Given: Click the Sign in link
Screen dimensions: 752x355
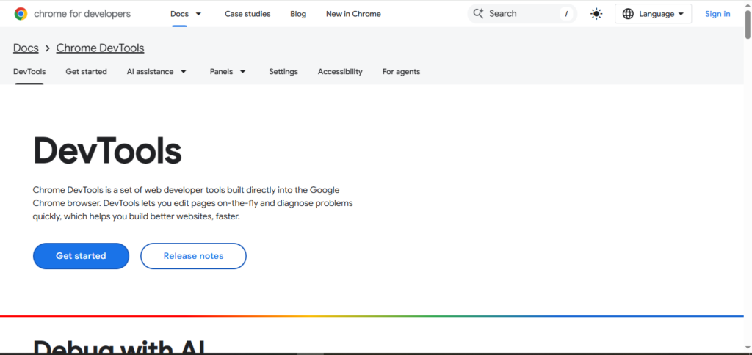Looking at the screenshot, I should 717,14.
